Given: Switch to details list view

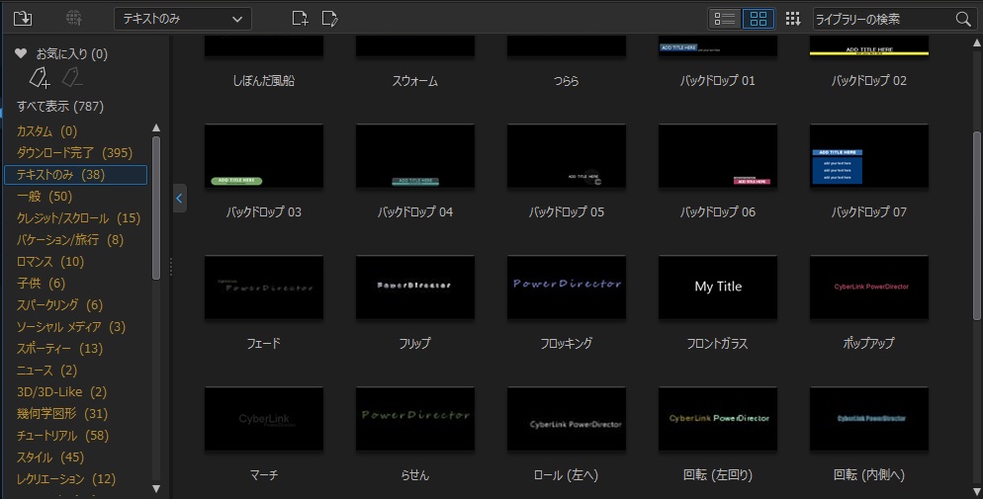Looking at the screenshot, I should [x=725, y=19].
